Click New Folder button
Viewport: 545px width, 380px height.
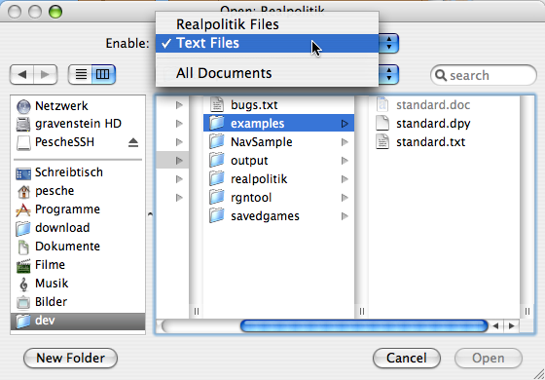pyautogui.click(x=70, y=359)
